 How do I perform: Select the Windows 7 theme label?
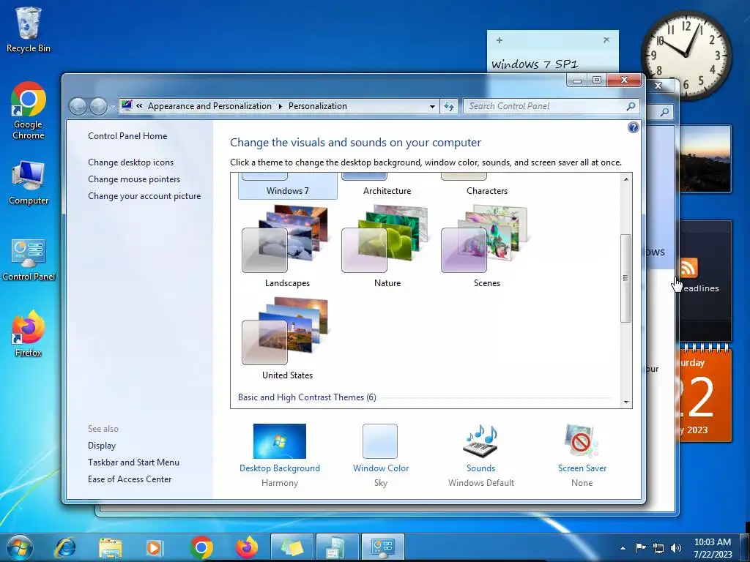[x=287, y=191]
